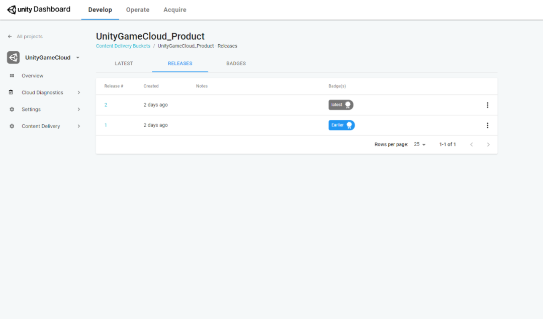This screenshot has width=543, height=319.
Task: Go to the next page of releases
Action: [488, 144]
